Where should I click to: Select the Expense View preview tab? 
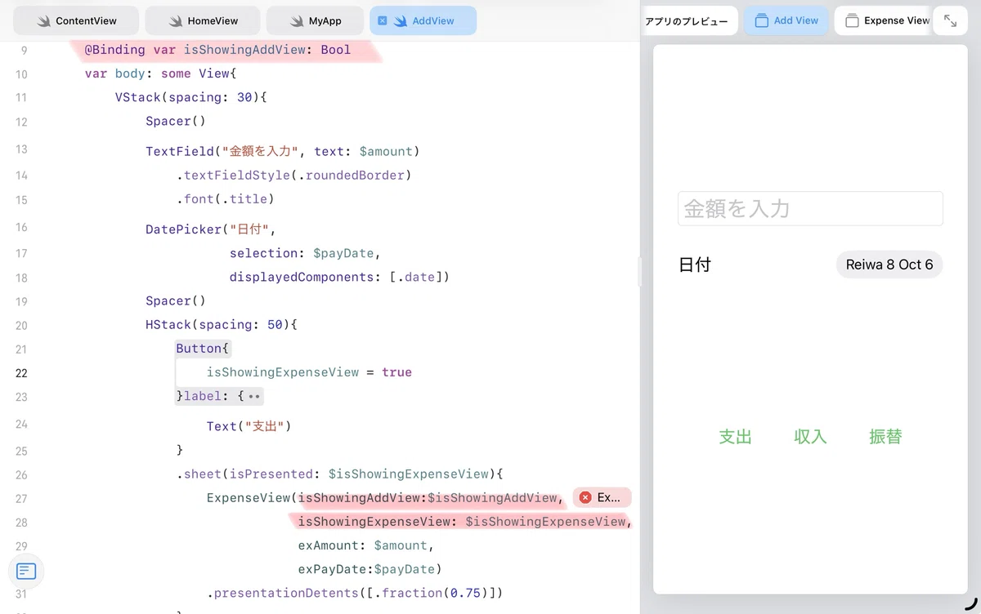pyautogui.click(x=883, y=20)
